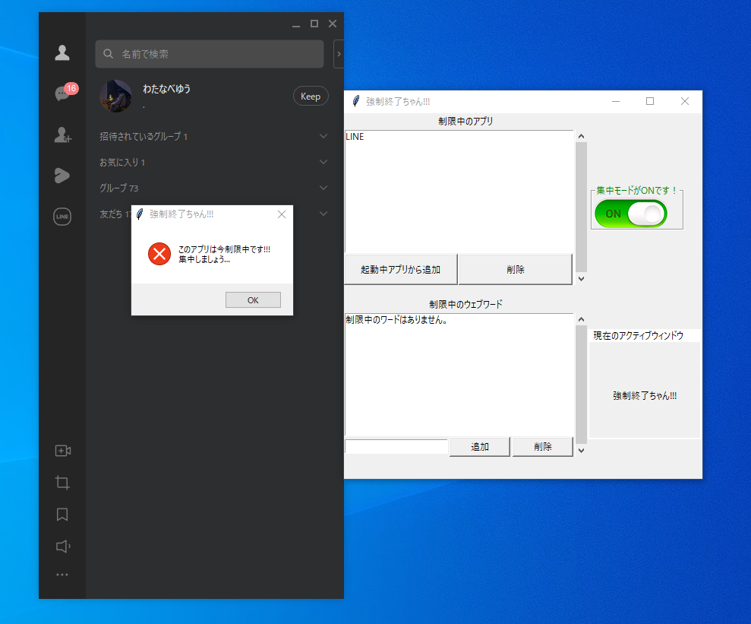Screen dimensions: 751x624
Task: Turn off the green 集中モード ON switch
Action: [x=630, y=214]
